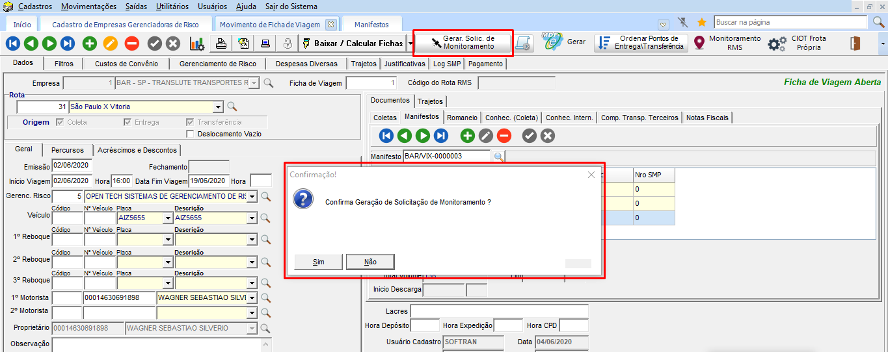Click the Nro SMP column header
The image size is (888, 352).
coord(653,175)
